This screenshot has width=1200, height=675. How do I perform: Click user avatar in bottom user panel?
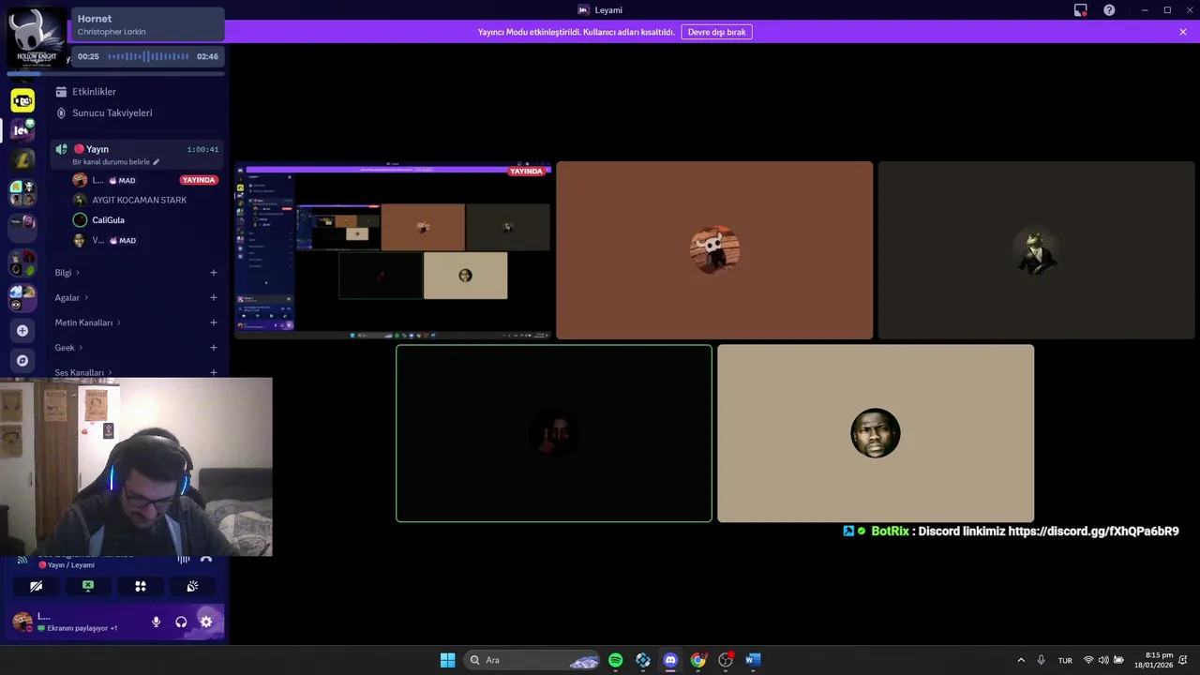(22, 622)
